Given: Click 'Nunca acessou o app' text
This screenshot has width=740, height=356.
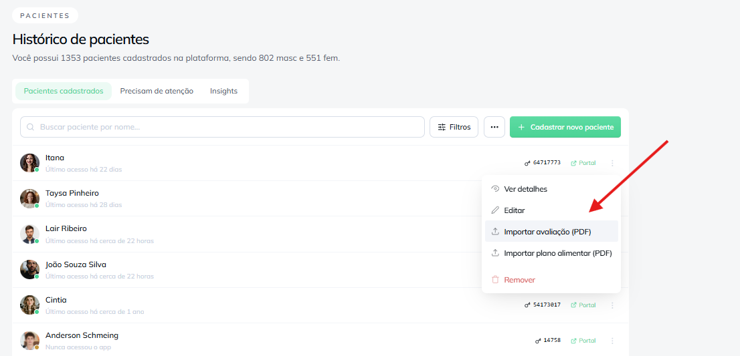Looking at the screenshot, I should pos(78,347).
